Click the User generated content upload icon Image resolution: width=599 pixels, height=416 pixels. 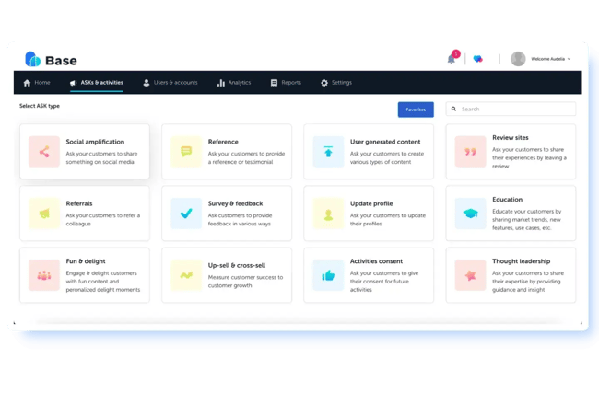tap(328, 152)
